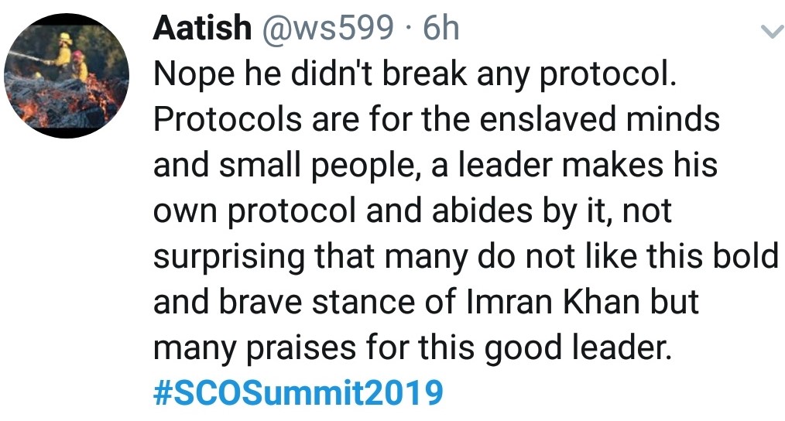The height and width of the screenshot is (421, 785).
Task: Click the line starting "surprising that many do not"
Action: 464,256
